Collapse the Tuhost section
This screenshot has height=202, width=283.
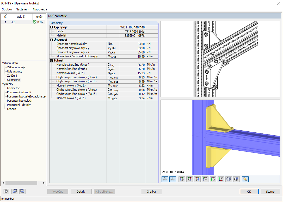[x=51, y=60]
